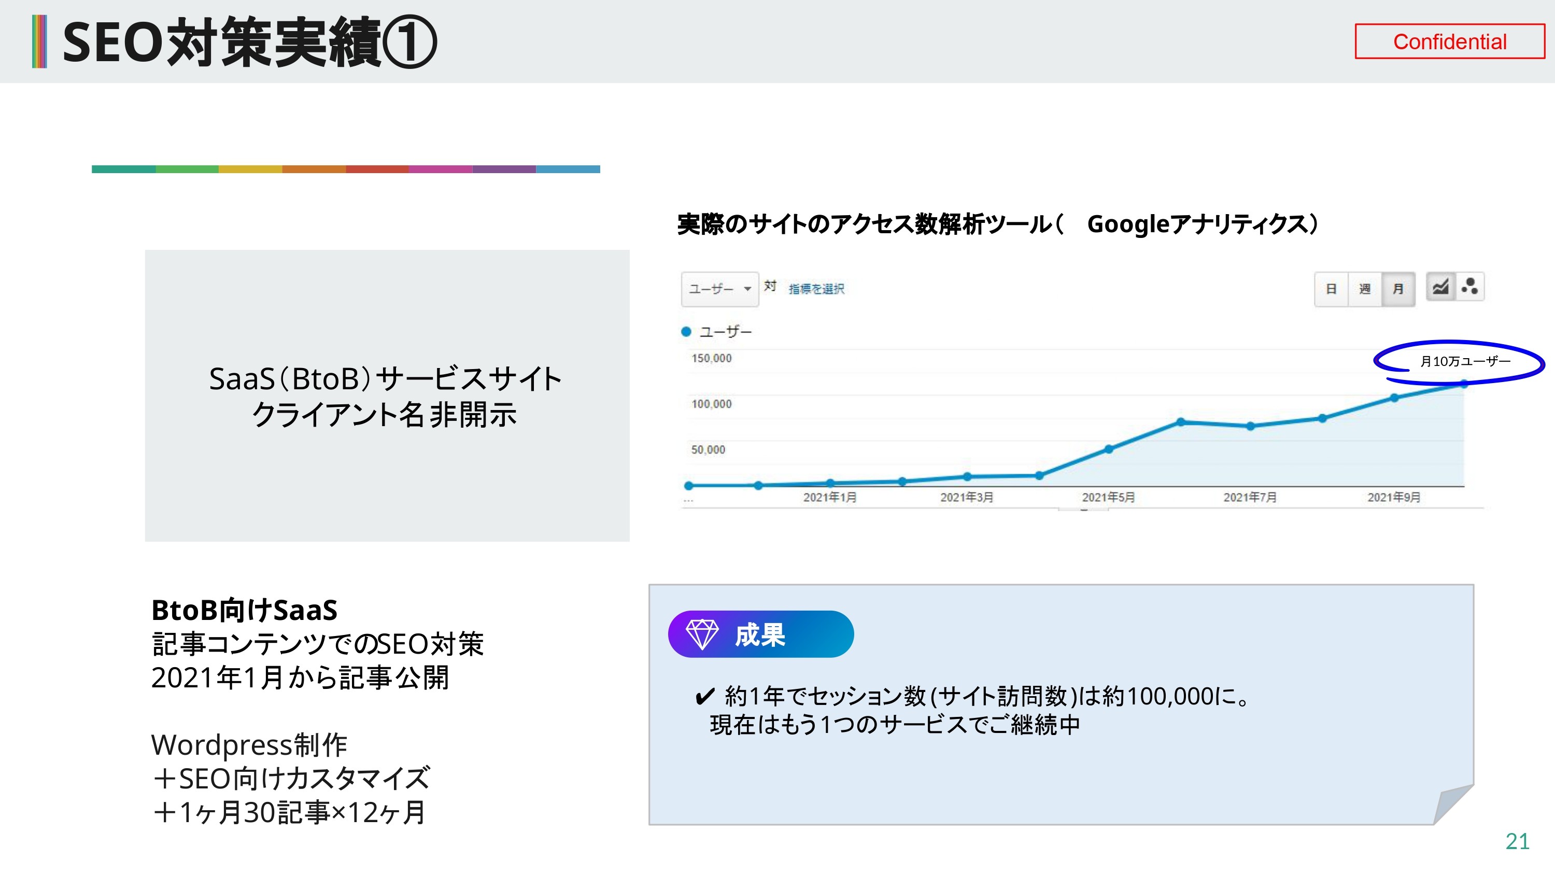The height and width of the screenshot is (875, 1555).
Task: Click the SaaS(BtoB)サービスサイト text box
Action: 387,396
